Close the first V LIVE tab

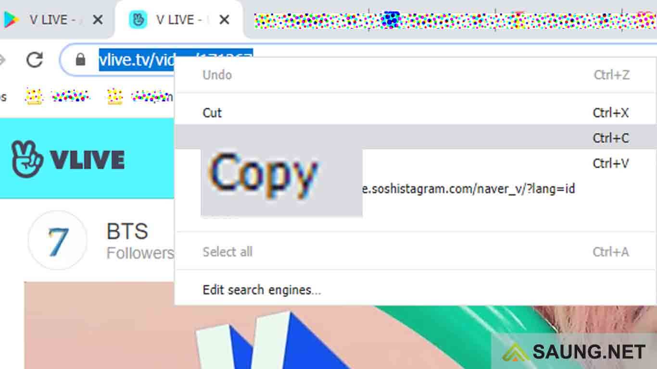click(98, 20)
